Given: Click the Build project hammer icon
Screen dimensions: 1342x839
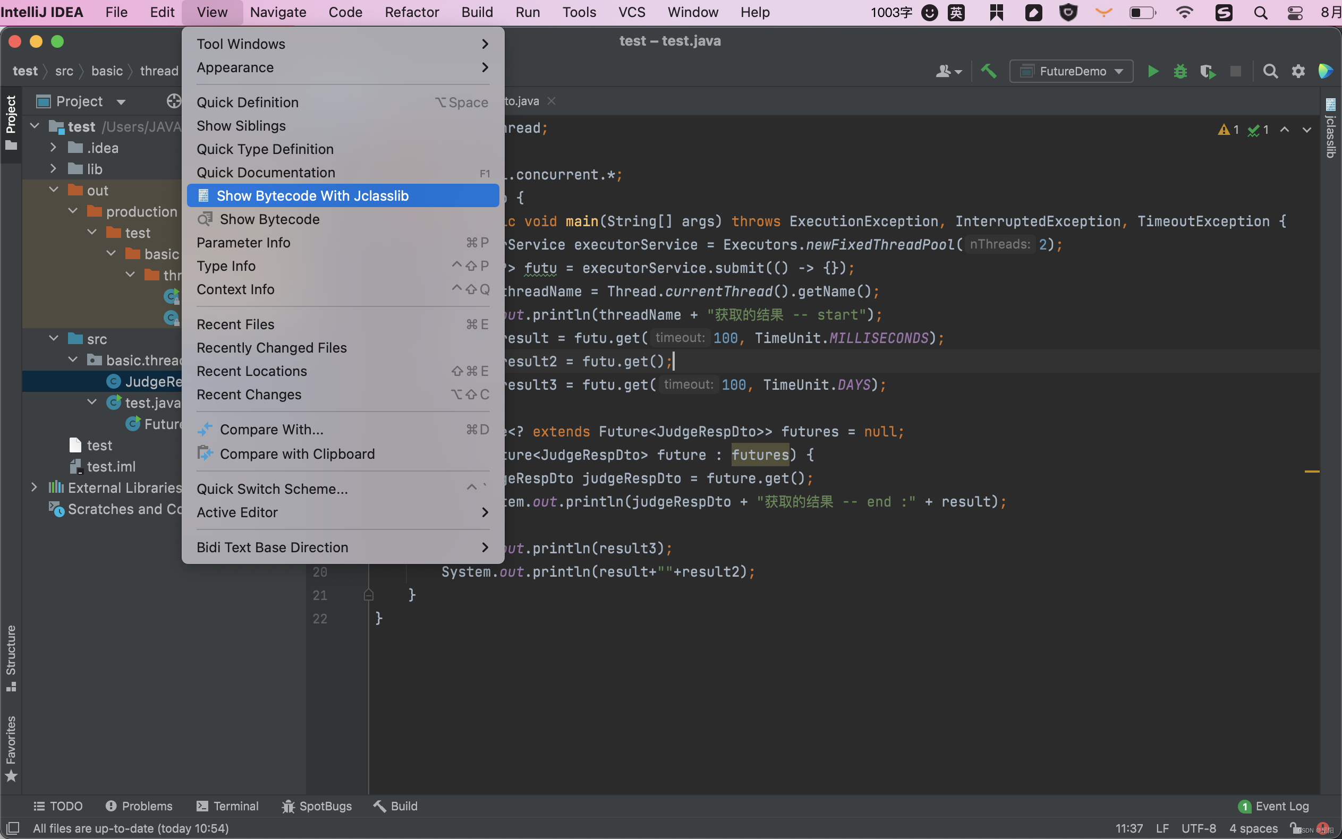Looking at the screenshot, I should (989, 71).
